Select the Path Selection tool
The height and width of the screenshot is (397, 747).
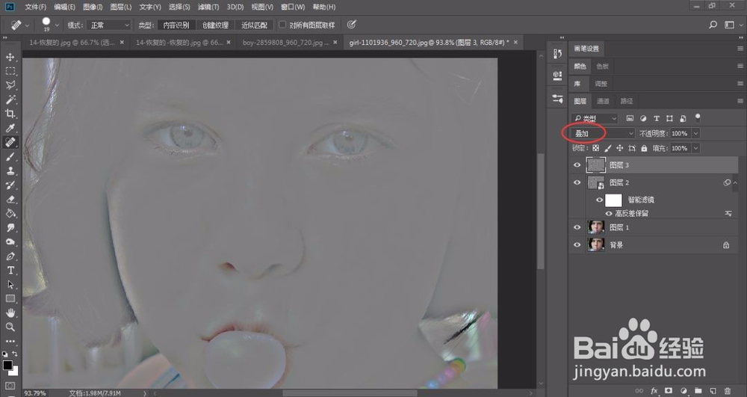[x=10, y=285]
